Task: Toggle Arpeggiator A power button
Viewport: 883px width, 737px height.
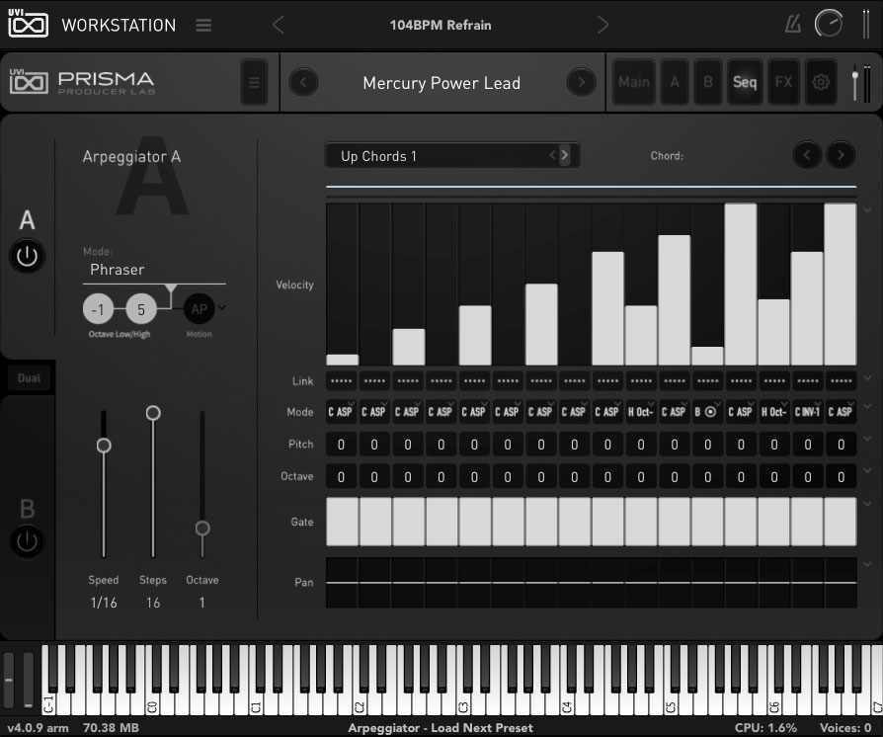Action: click(27, 257)
